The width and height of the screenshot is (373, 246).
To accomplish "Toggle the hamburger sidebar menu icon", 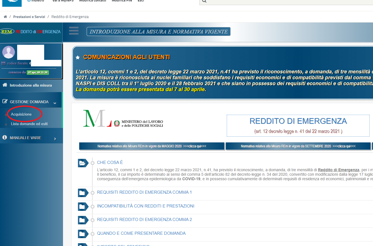I will pos(74,31).
